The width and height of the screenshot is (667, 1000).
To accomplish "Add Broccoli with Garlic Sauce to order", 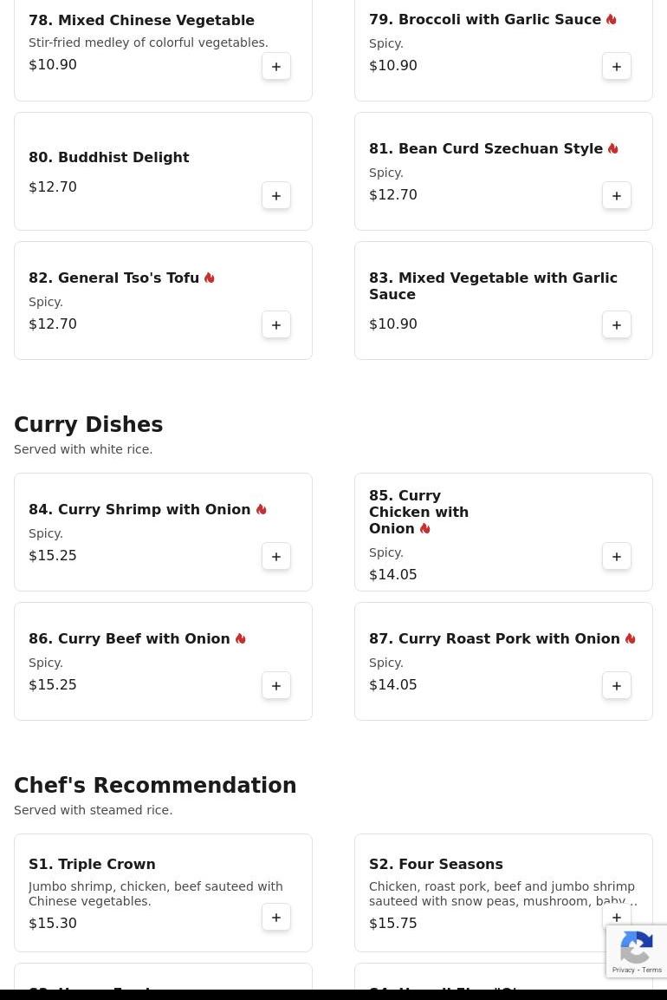I will [x=617, y=67].
